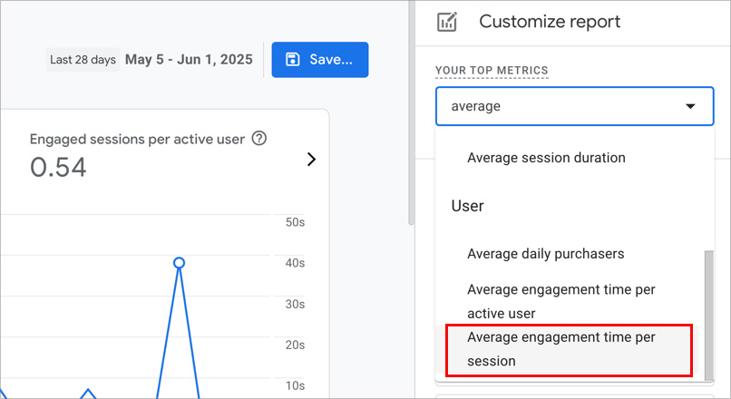The height and width of the screenshot is (399, 731).
Task: Click the Last 28 days label
Action: coord(83,60)
